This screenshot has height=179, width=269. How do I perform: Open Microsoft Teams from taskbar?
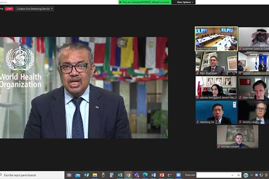pos(137,175)
